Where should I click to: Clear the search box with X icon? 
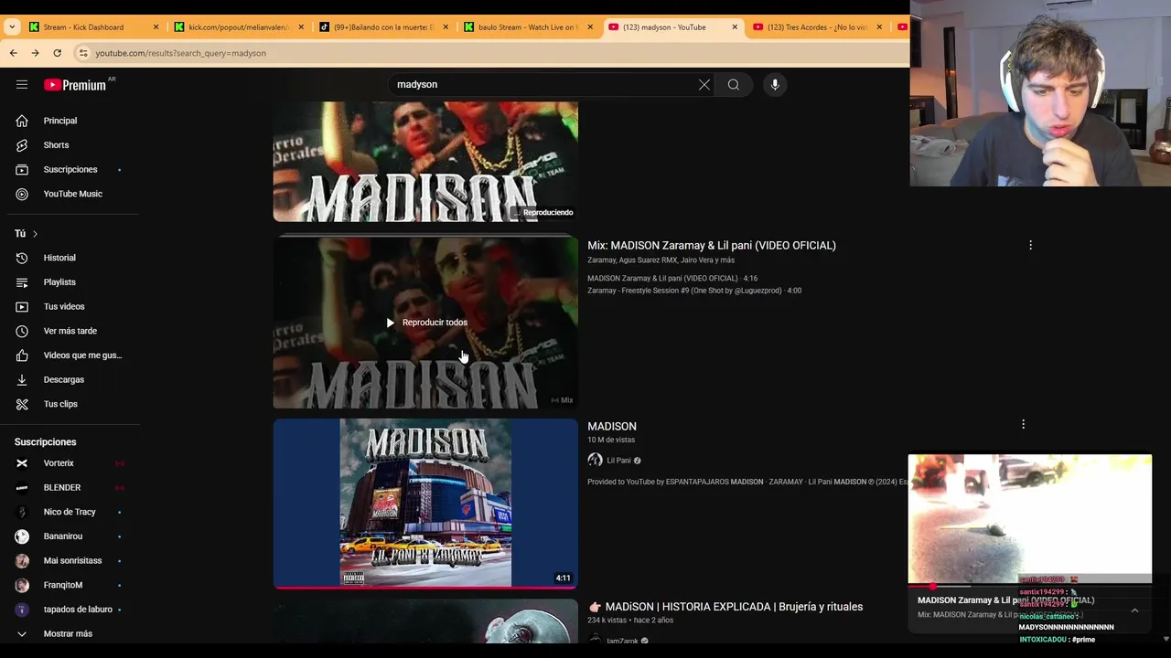coord(704,84)
